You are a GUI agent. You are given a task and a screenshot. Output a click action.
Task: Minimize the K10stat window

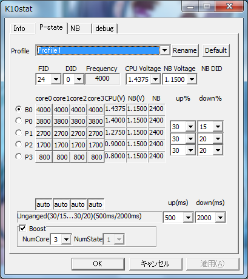(x=190, y=7)
